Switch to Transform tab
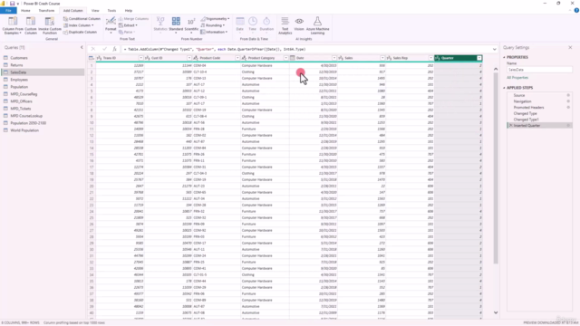The image size is (580, 326). [46, 10]
